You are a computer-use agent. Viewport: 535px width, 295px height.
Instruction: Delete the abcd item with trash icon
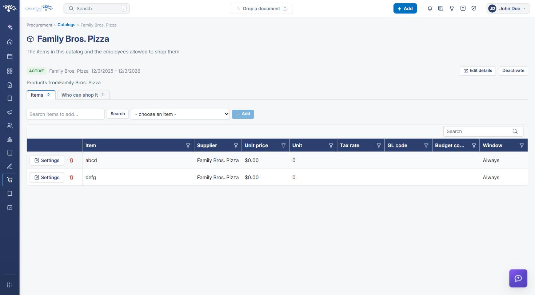[x=71, y=160]
